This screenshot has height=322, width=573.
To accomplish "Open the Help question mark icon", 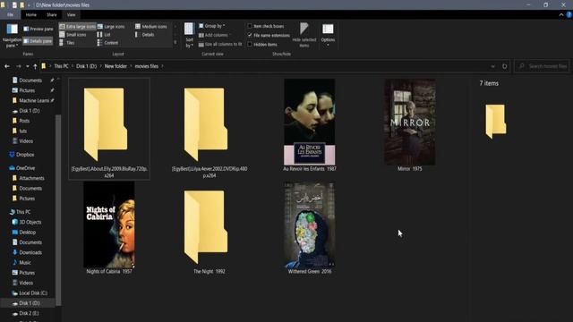I will (x=569, y=15).
